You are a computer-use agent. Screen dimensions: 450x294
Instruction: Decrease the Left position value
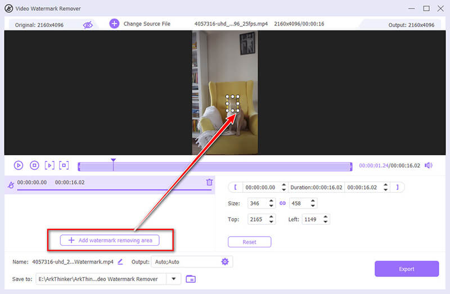click(x=326, y=222)
